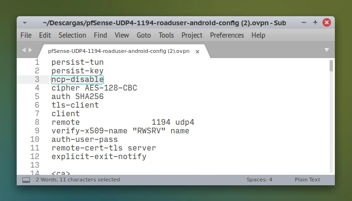The height and width of the screenshot is (201, 352).
Task: Open the window menu in title bar
Action: point(25,22)
